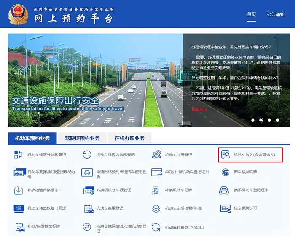Image resolution: width=295 pixels, height=237 pixels.
Task: Click the 机动车定期检验 layers icon
Action: pos(156,209)
